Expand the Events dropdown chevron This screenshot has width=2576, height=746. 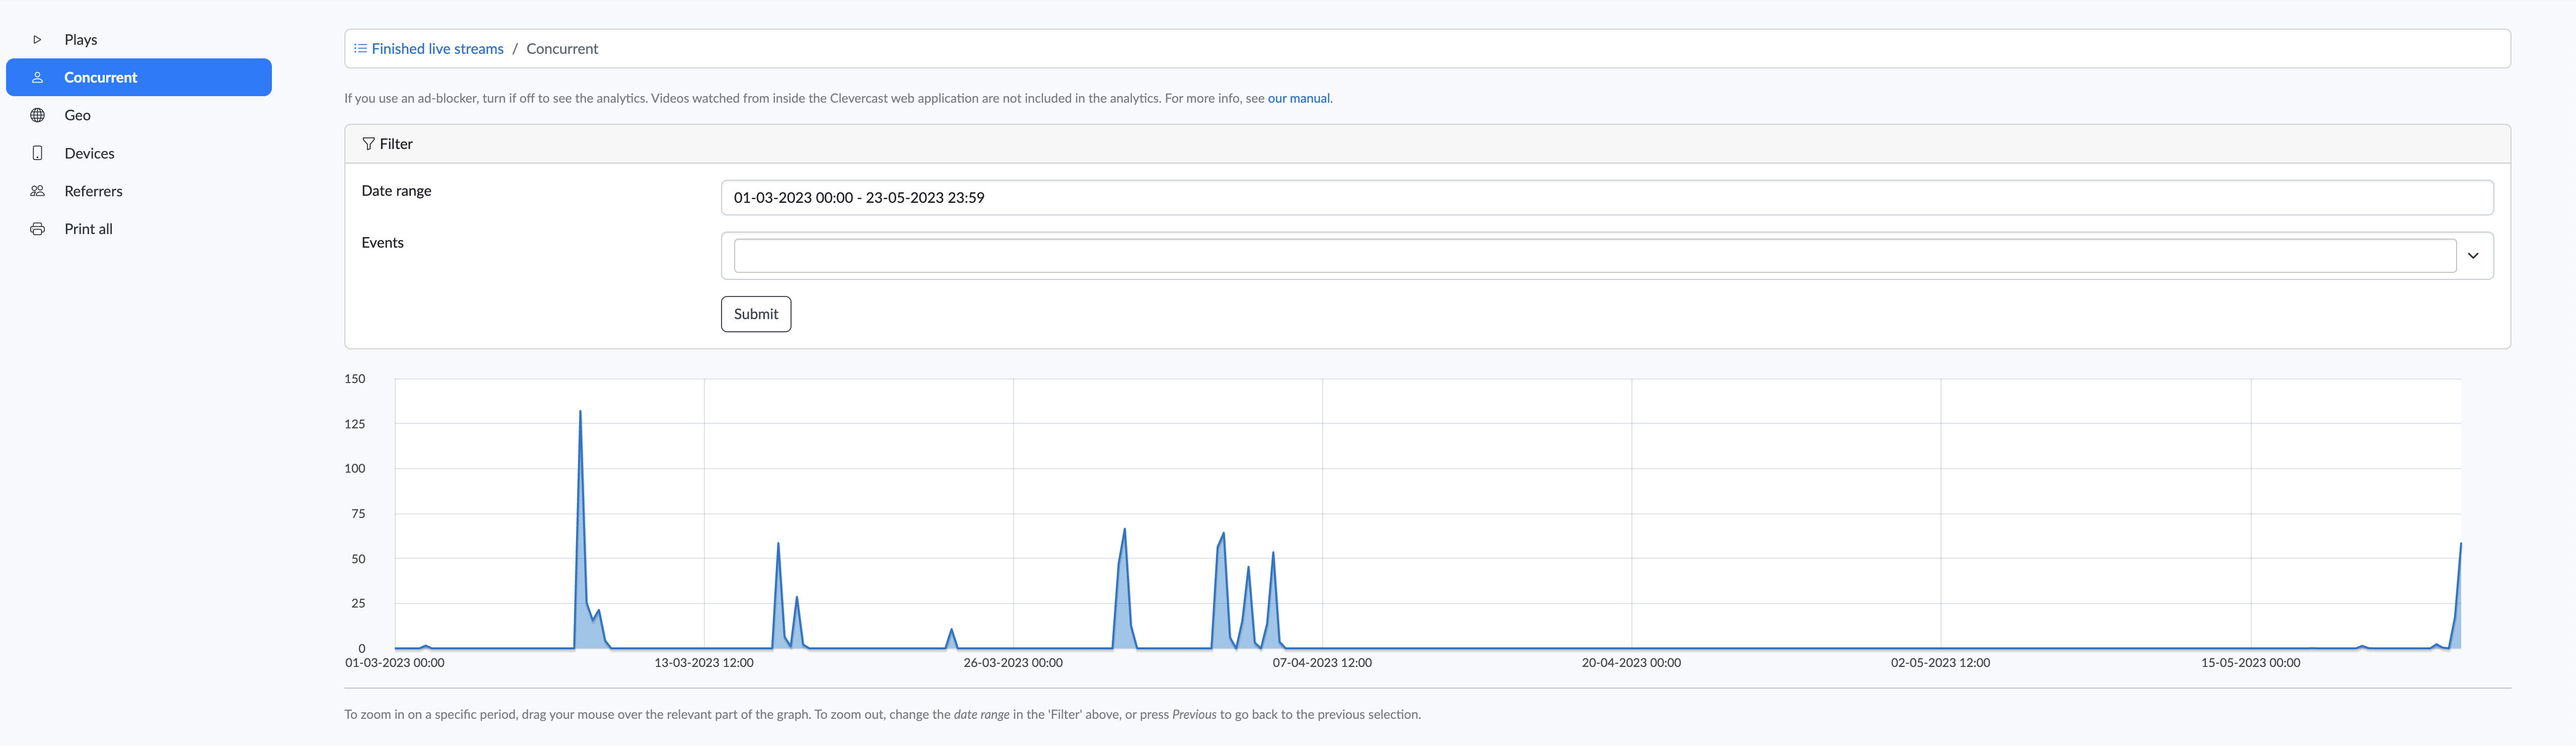coord(2473,257)
